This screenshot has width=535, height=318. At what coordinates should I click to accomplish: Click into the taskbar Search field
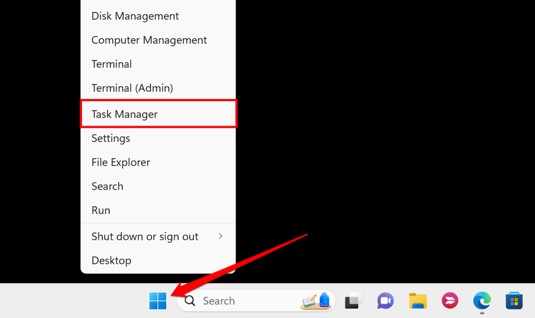point(256,301)
